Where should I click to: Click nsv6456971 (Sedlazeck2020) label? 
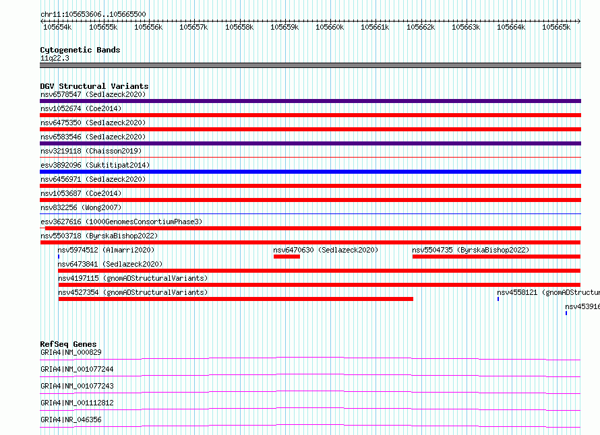point(93,179)
